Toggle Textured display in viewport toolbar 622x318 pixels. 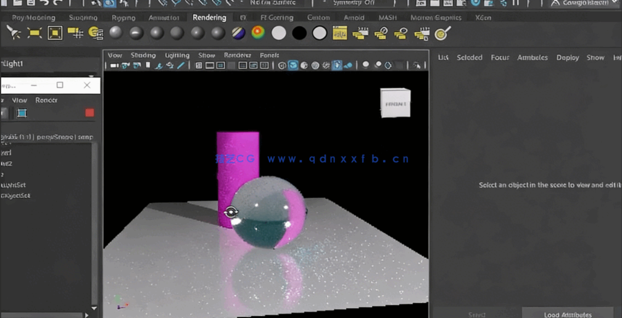point(326,66)
